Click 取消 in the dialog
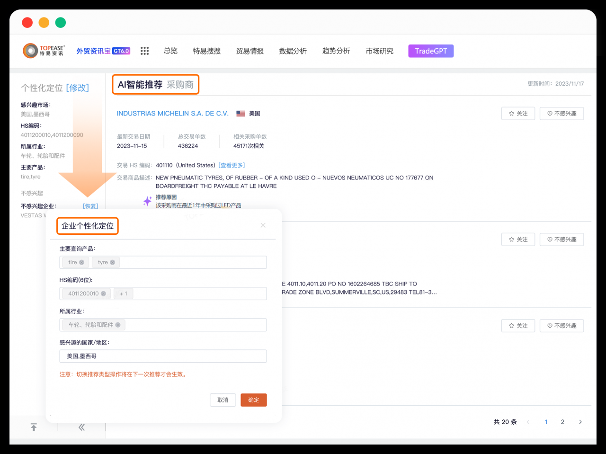The width and height of the screenshot is (606, 454). pos(223,400)
